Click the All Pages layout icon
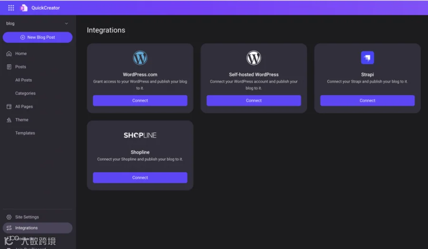 9,107
